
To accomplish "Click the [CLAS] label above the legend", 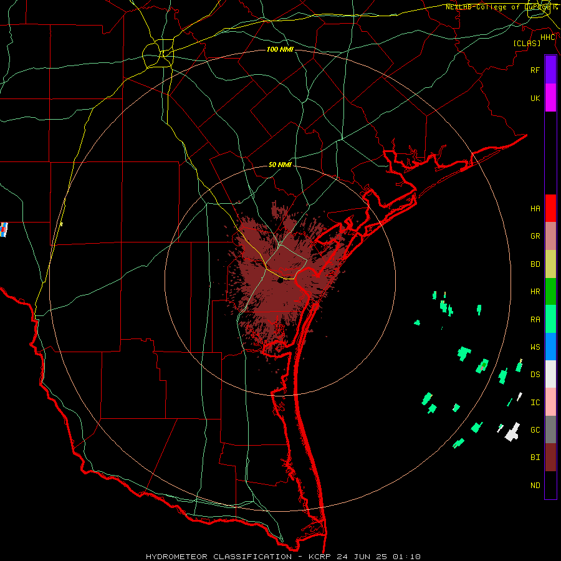I will [527, 43].
